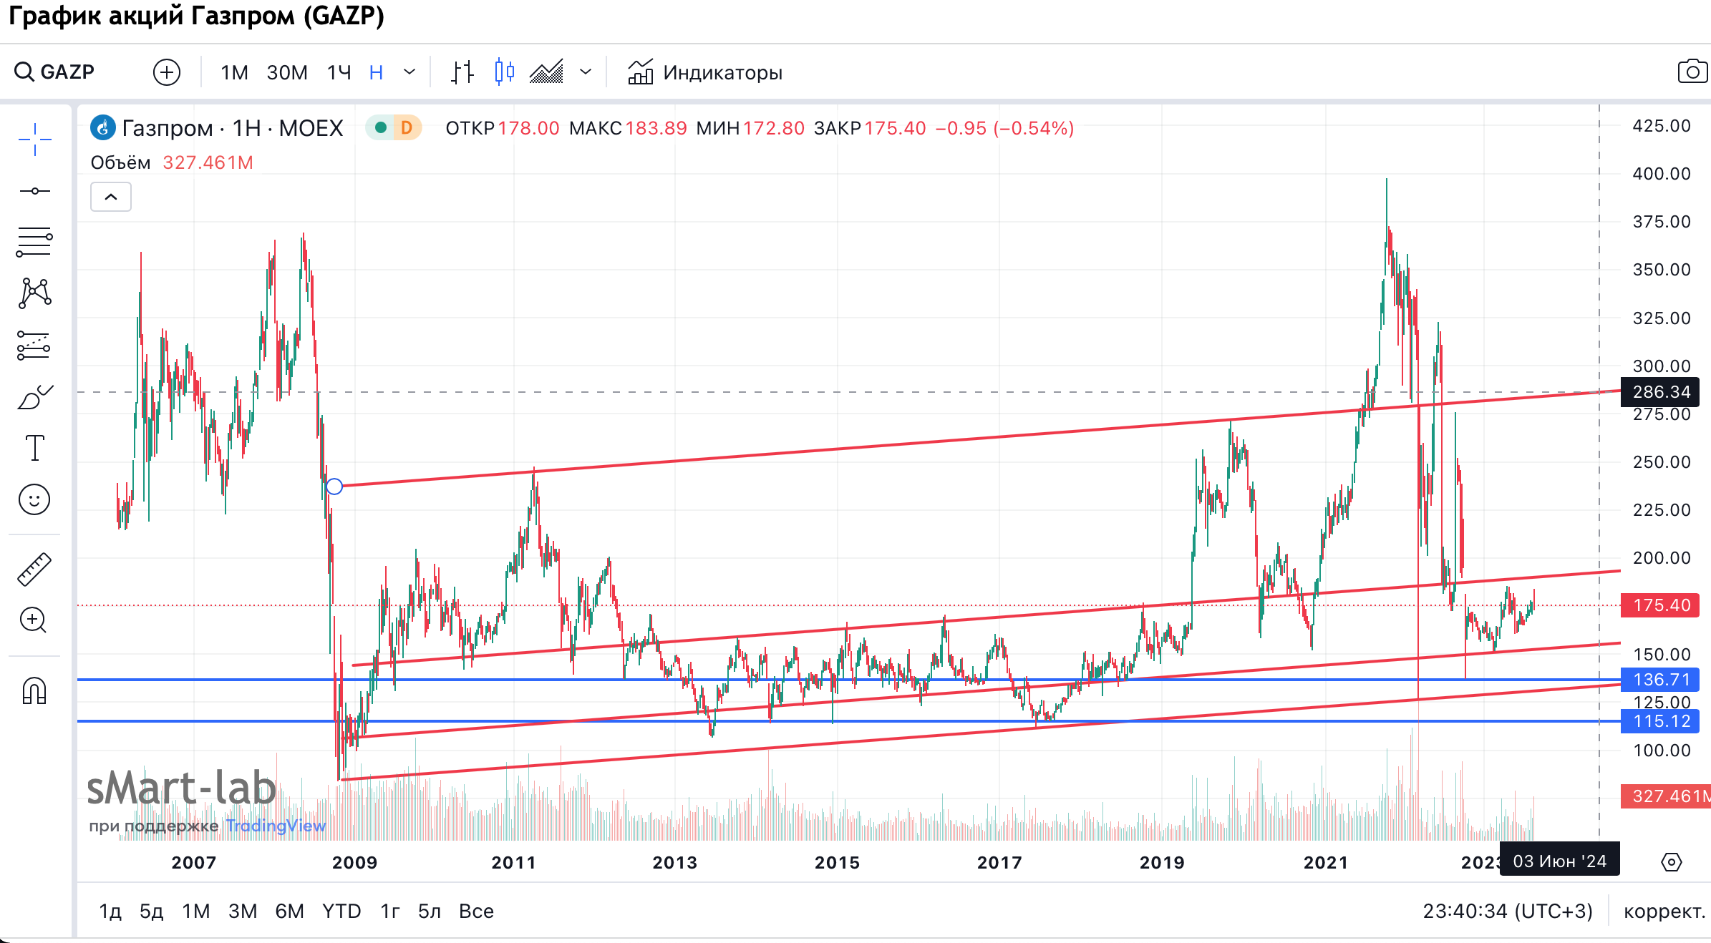Activate the zoom in tool
Screen dimensions: 1711x943
coord(34,620)
